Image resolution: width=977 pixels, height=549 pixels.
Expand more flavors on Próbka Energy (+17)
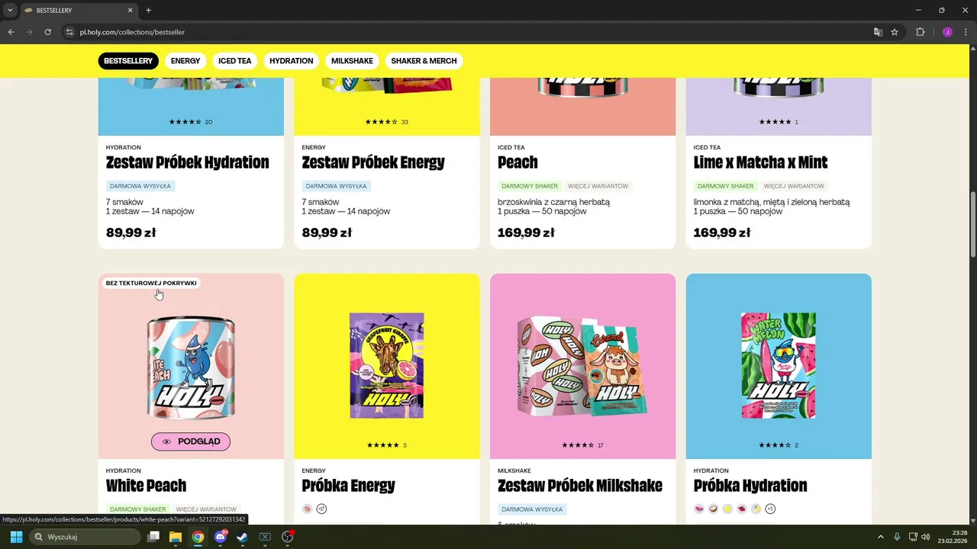(x=321, y=509)
